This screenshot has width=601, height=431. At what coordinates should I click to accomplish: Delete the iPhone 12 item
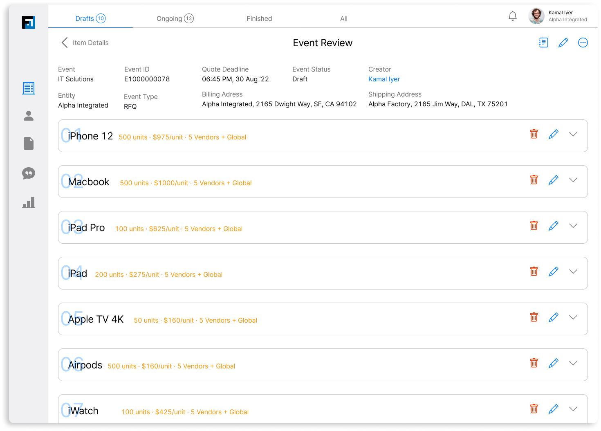[x=534, y=134]
